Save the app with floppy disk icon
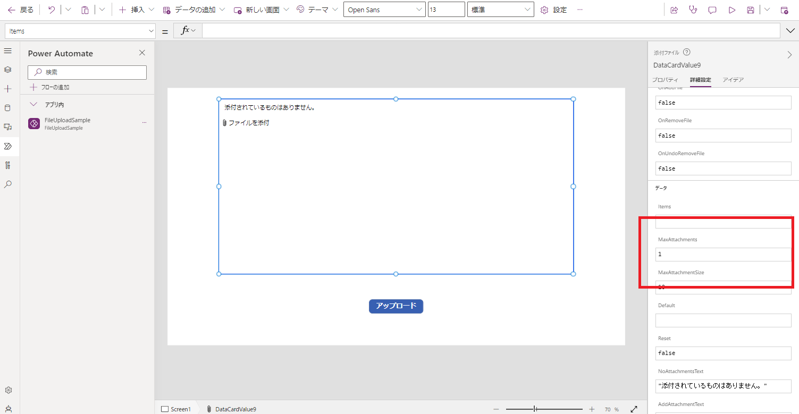This screenshot has width=799, height=414. (x=751, y=9)
